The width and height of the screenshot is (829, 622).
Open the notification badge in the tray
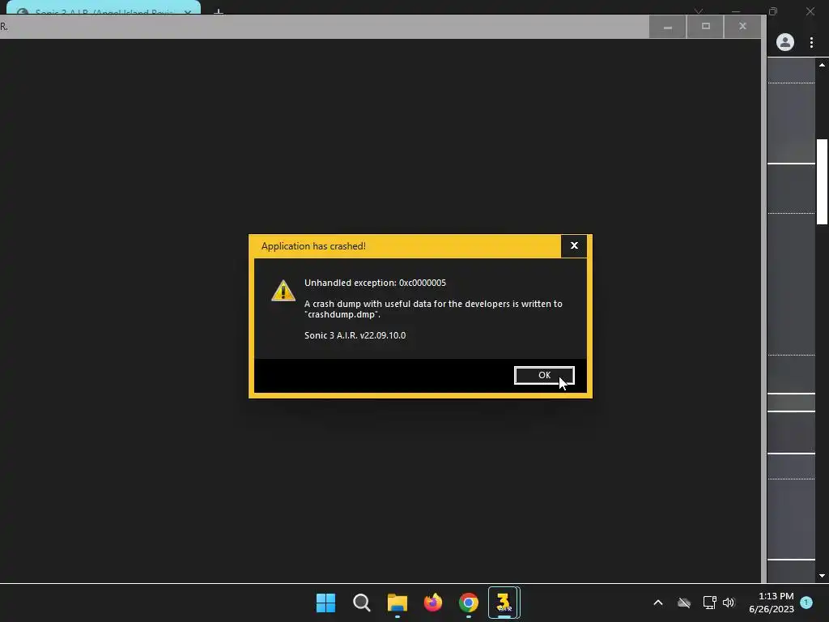pyautogui.click(x=806, y=603)
